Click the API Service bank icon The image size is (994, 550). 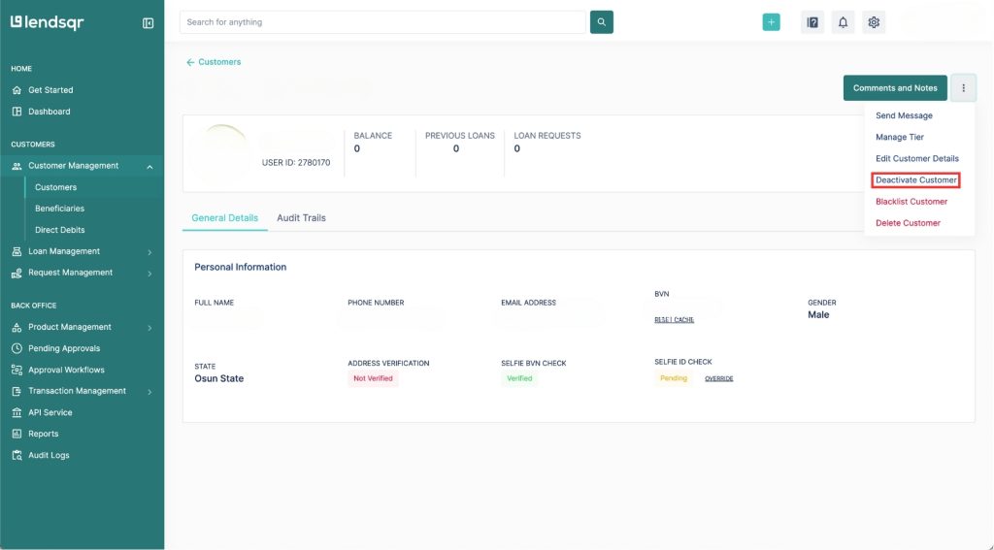[17, 412]
